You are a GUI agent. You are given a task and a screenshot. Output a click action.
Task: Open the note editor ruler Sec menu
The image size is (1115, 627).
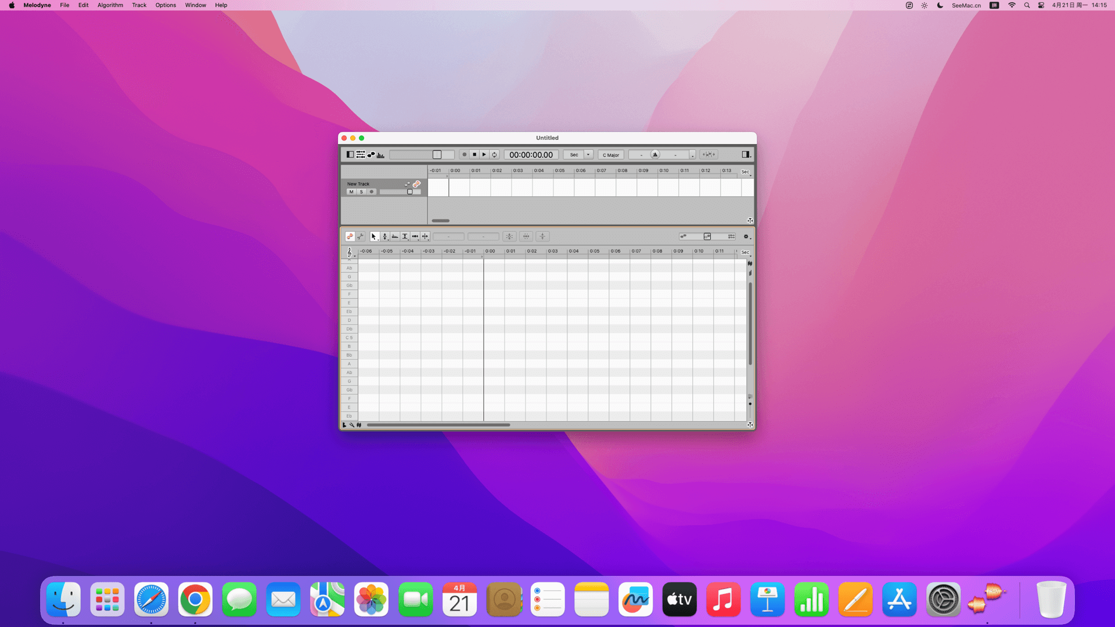click(x=746, y=253)
